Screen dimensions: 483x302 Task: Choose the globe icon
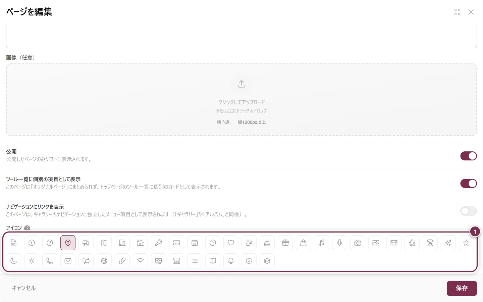pos(104,261)
